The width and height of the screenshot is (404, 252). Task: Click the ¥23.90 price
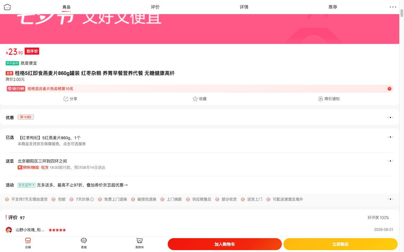click(x=15, y=52)
